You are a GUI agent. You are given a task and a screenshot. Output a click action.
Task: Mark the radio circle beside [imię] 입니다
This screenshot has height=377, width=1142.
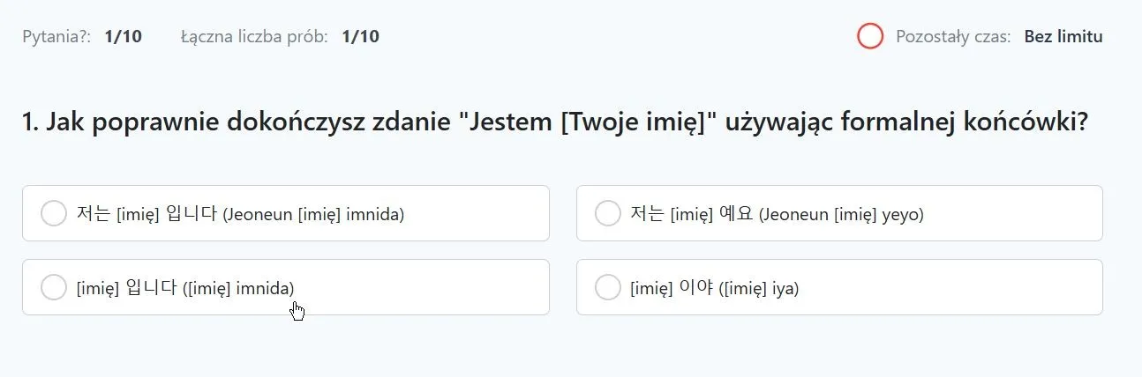54,287
